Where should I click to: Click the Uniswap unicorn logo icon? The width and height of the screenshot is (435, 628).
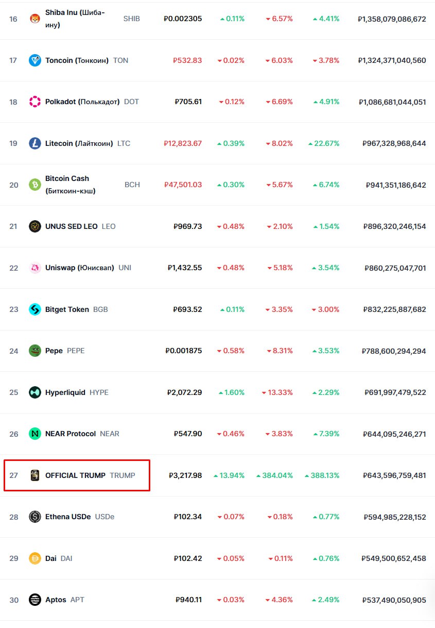click(x=35, y=268)
